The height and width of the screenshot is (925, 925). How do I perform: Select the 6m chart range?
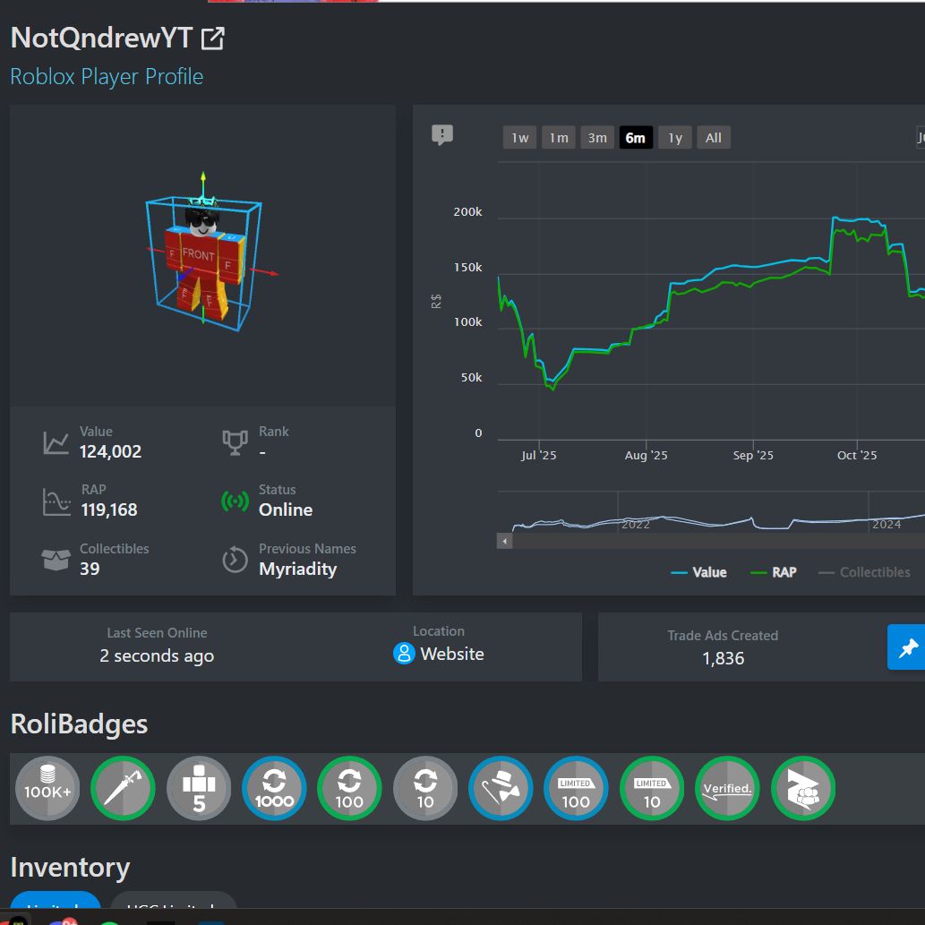[x=636, y=138]
